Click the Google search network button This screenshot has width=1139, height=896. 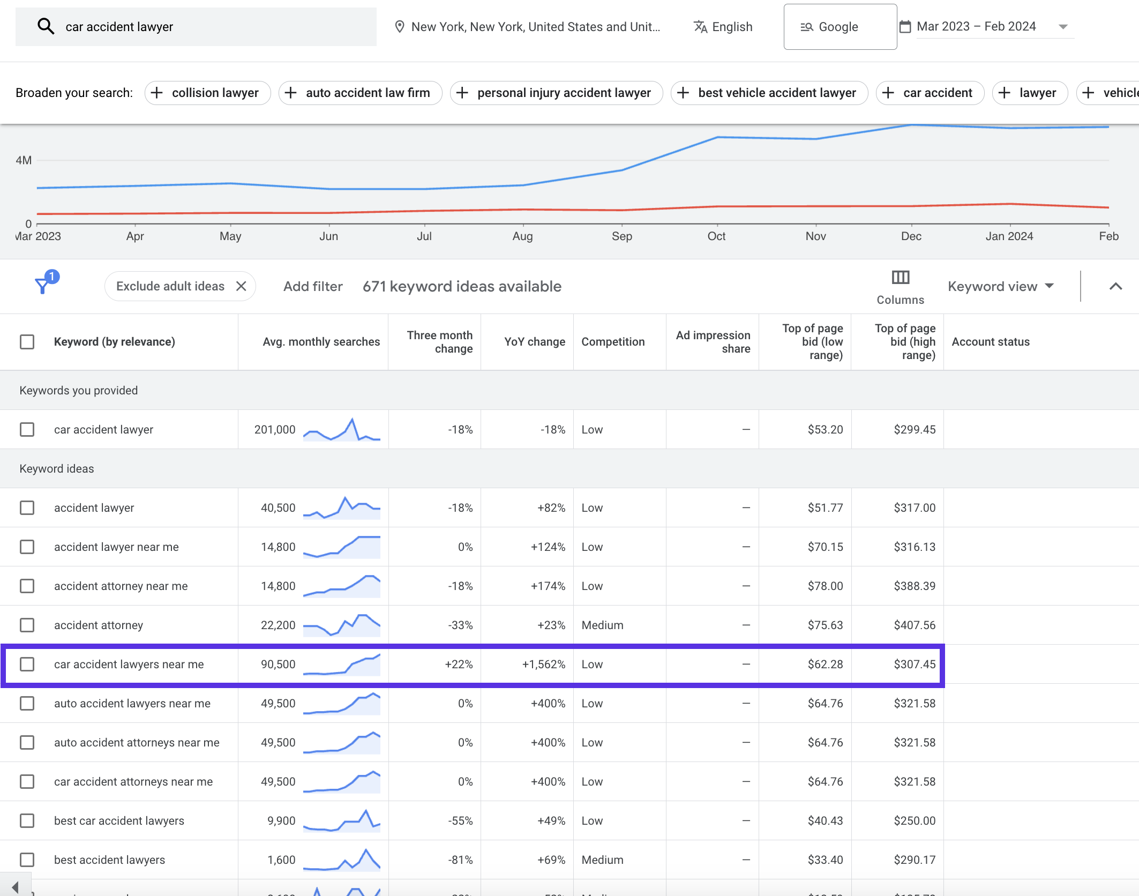840,27
